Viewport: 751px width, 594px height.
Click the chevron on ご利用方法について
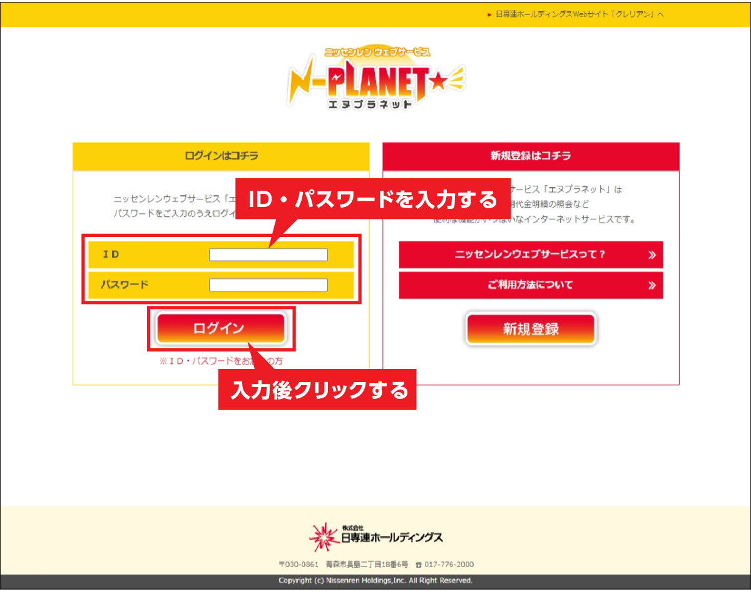[x=652, y=286]
